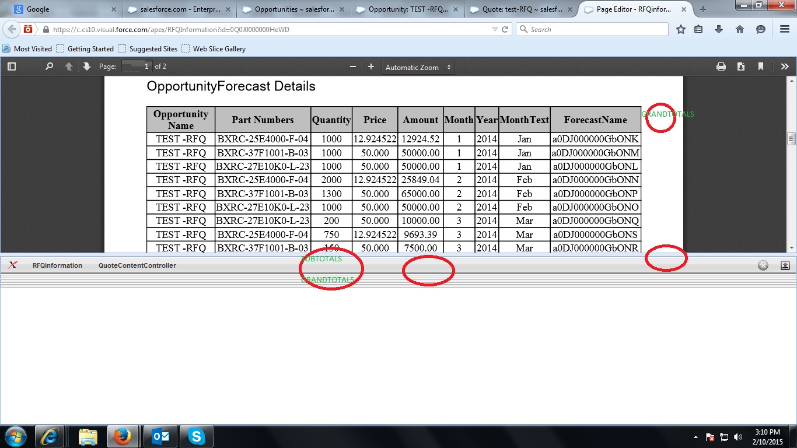This screenshot has height=448, width=797.
Task: Open the network tray icon
Action: [x=724, y=437]
